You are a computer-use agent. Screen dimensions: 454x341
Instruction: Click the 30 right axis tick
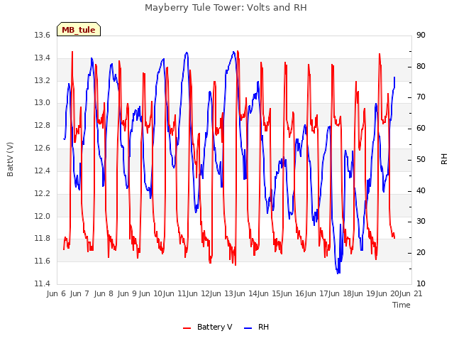[421, 221]
